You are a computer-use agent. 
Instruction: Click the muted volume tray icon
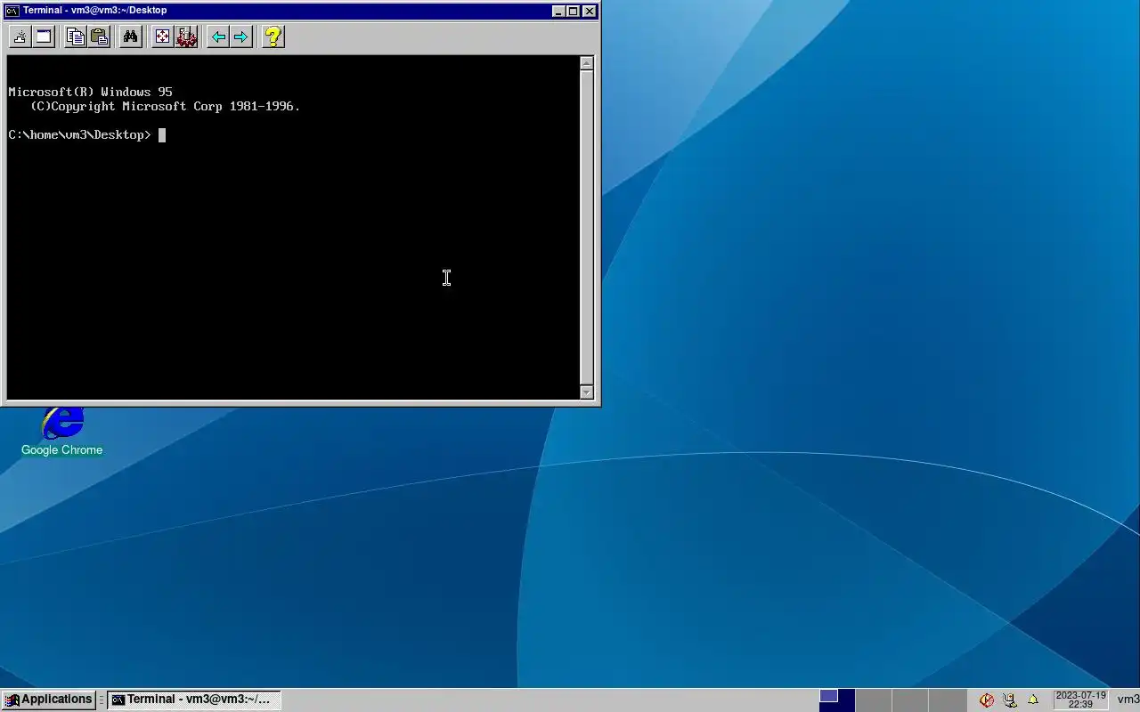click(987, 700)
